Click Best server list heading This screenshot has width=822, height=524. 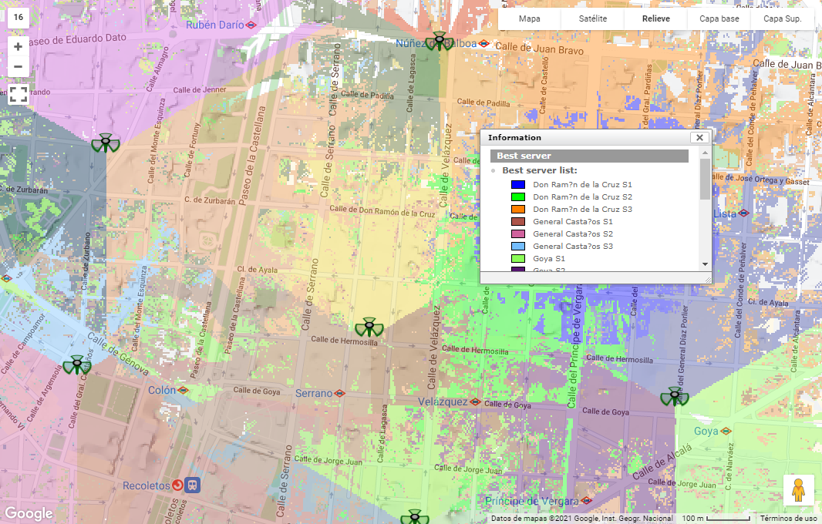[540, 170]
